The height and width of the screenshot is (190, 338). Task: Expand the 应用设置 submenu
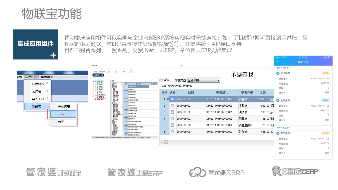coord(38,84)
